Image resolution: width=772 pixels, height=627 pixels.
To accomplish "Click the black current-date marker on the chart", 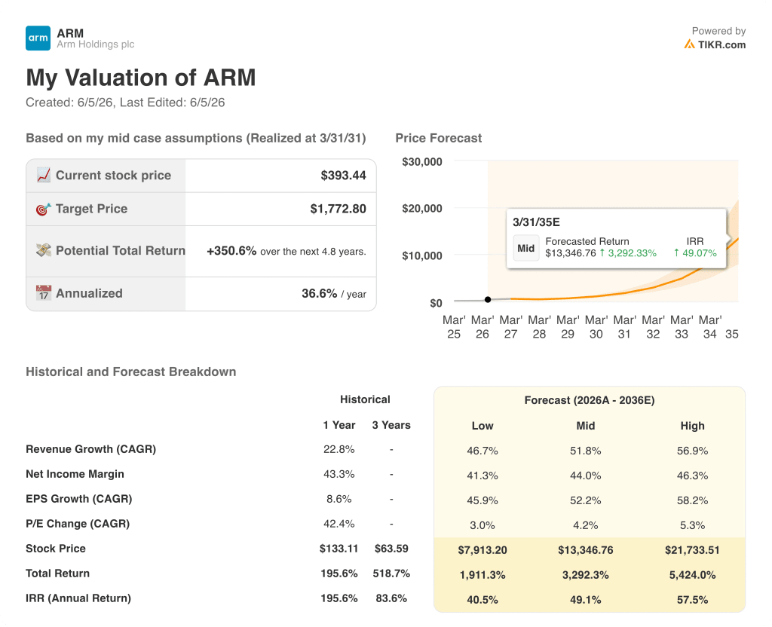I will (488, 299).
